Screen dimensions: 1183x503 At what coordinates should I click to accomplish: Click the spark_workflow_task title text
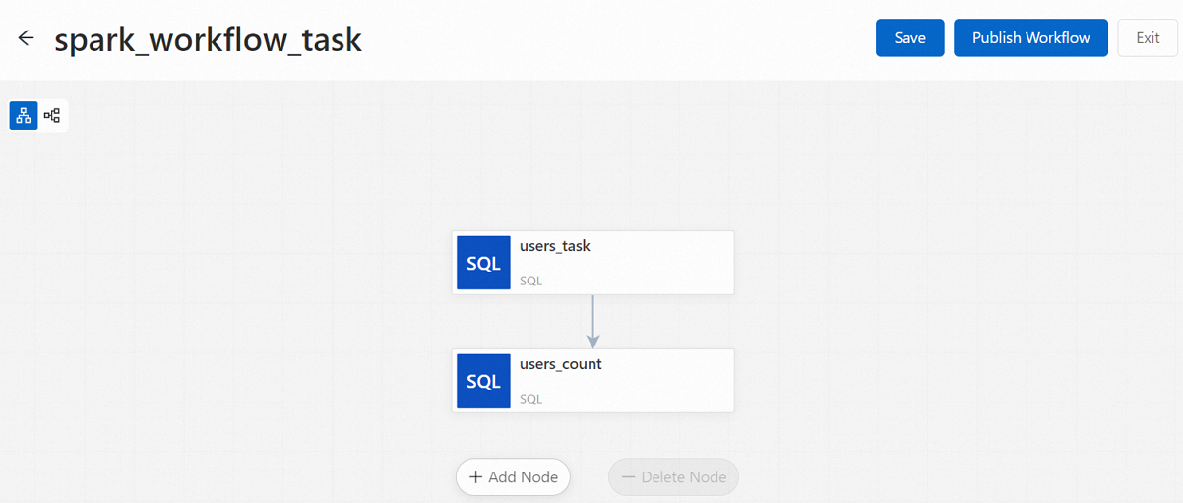tap(209, 39)
